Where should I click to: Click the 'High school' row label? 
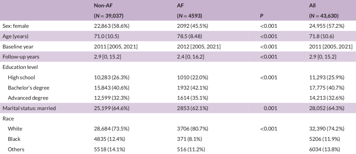tap(21, 77)
